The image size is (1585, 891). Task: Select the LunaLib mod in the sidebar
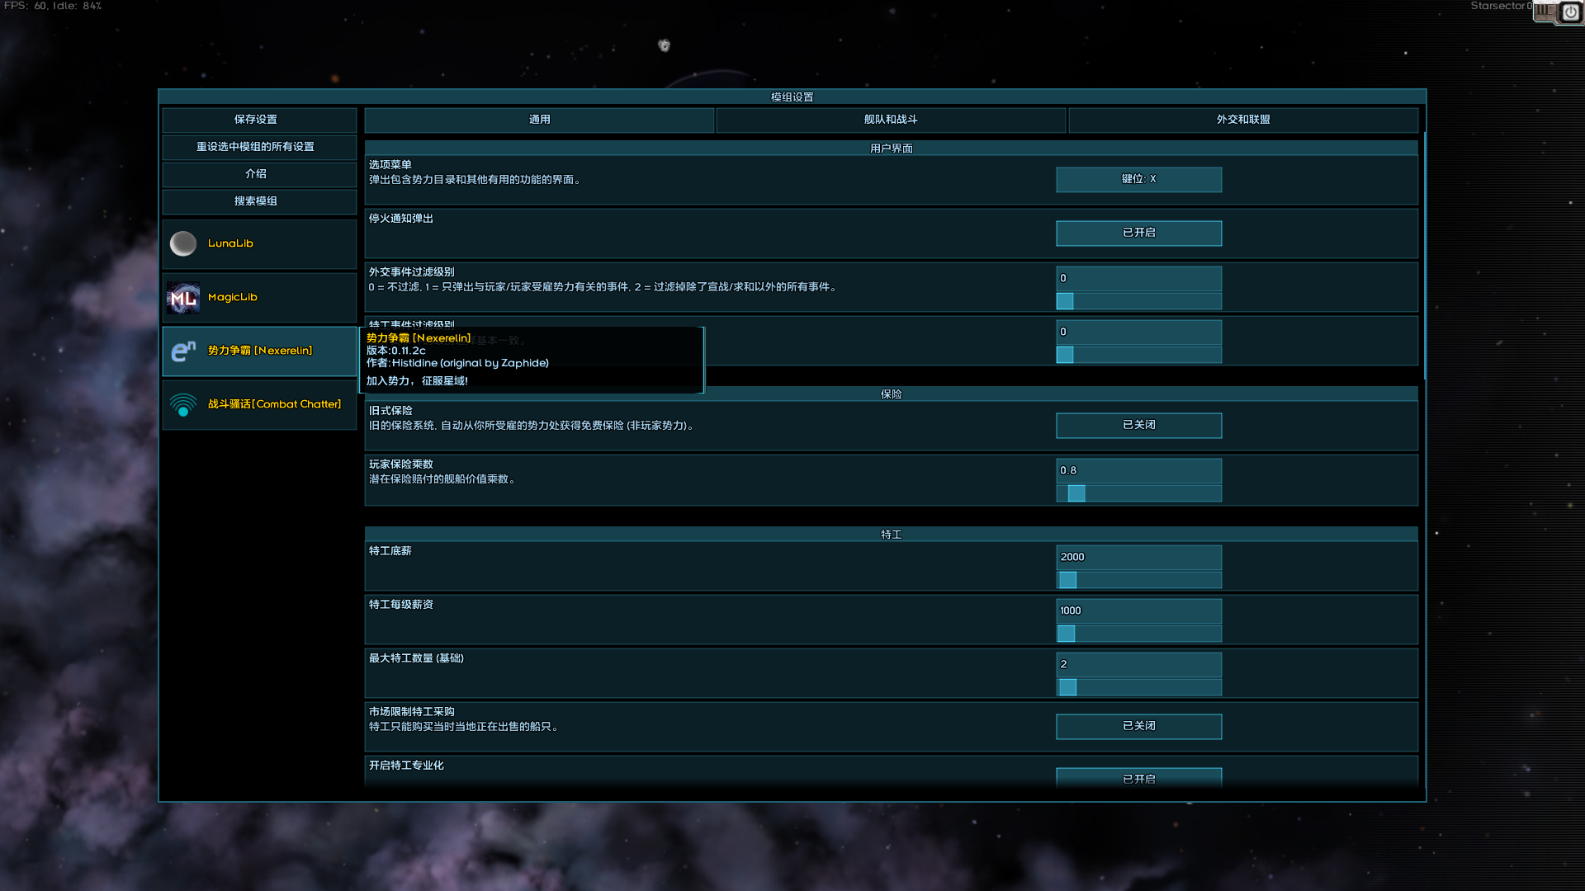182,243
